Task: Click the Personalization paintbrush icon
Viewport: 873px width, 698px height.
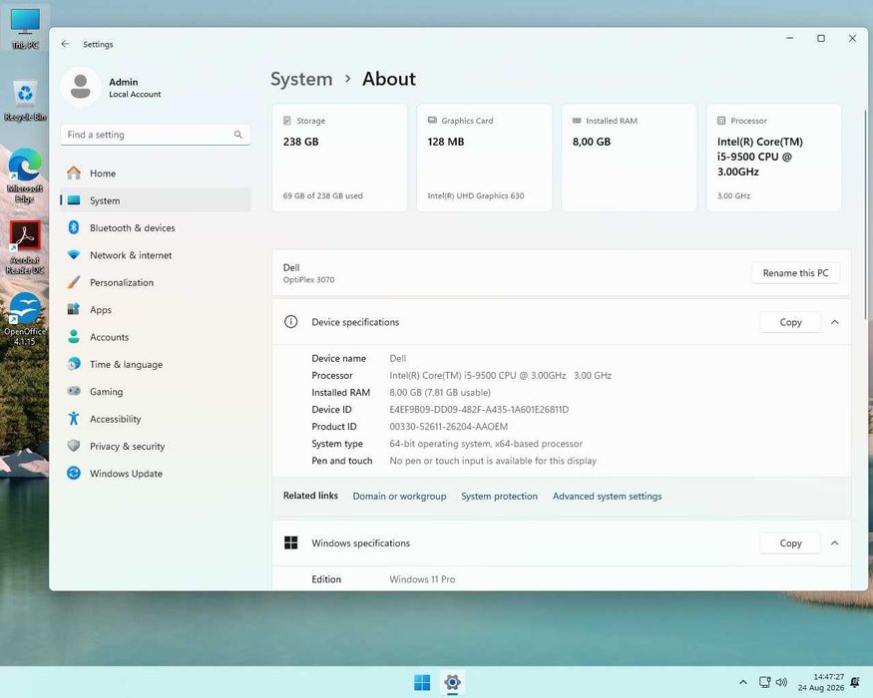Action: pyautogui.click(x=74, y=282)
